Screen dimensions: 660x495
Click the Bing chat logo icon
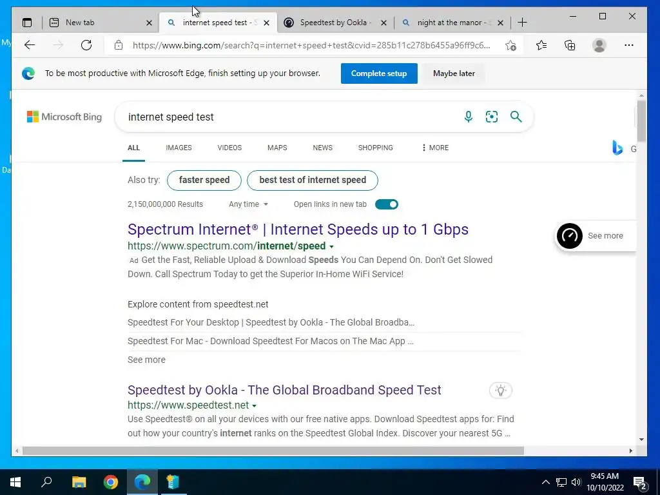pos(617,148)
